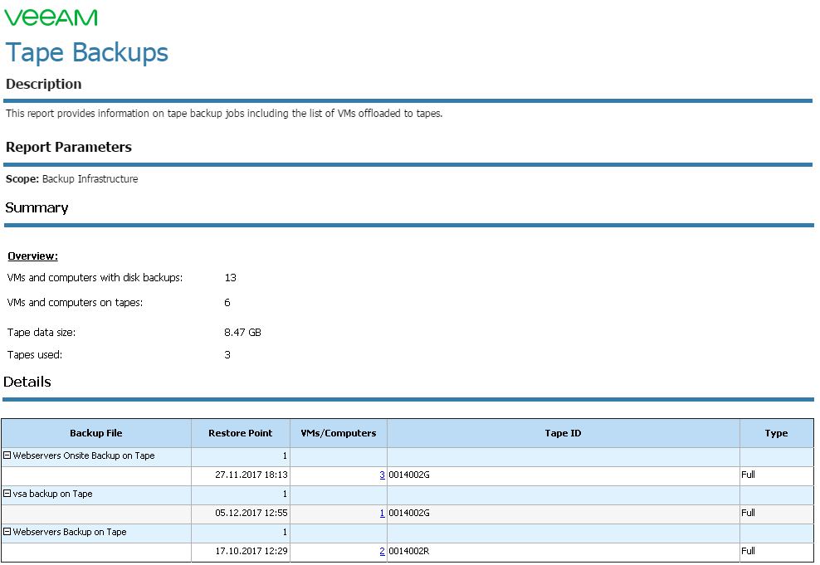Click the Veeam logo
Screen dimensions: 820x565
pos(51,17)
